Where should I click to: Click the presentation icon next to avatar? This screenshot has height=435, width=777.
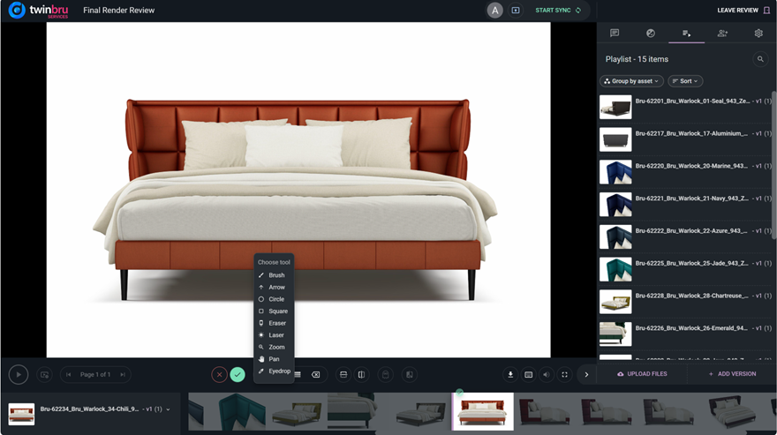point(516,10)
